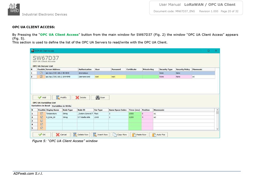This screenshot has width=253, height=175.
Task: Select server address opc.tcp://192.168.2.184:4840
Action: [x=62, y=77]
